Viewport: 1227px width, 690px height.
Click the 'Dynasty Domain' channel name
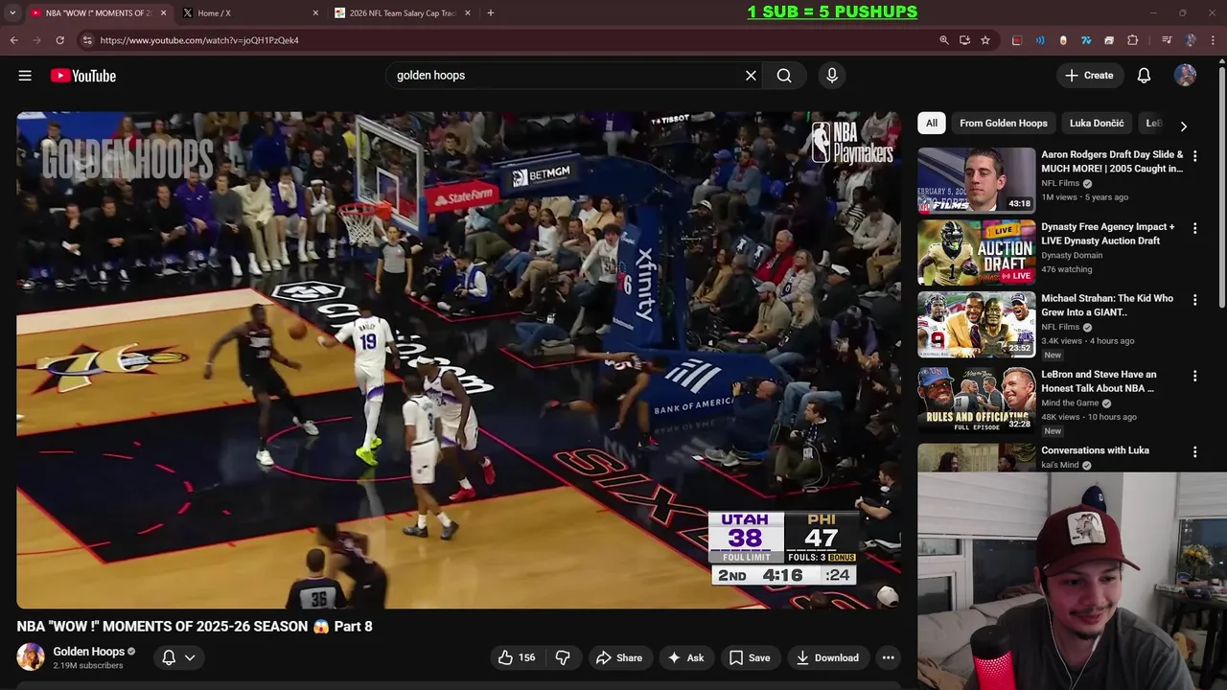1072,256
